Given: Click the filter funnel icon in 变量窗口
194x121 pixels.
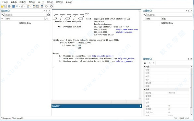Looking at the screenshot, I should coord(186,11).
